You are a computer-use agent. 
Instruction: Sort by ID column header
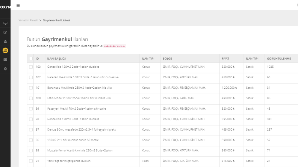coord(37,58)
